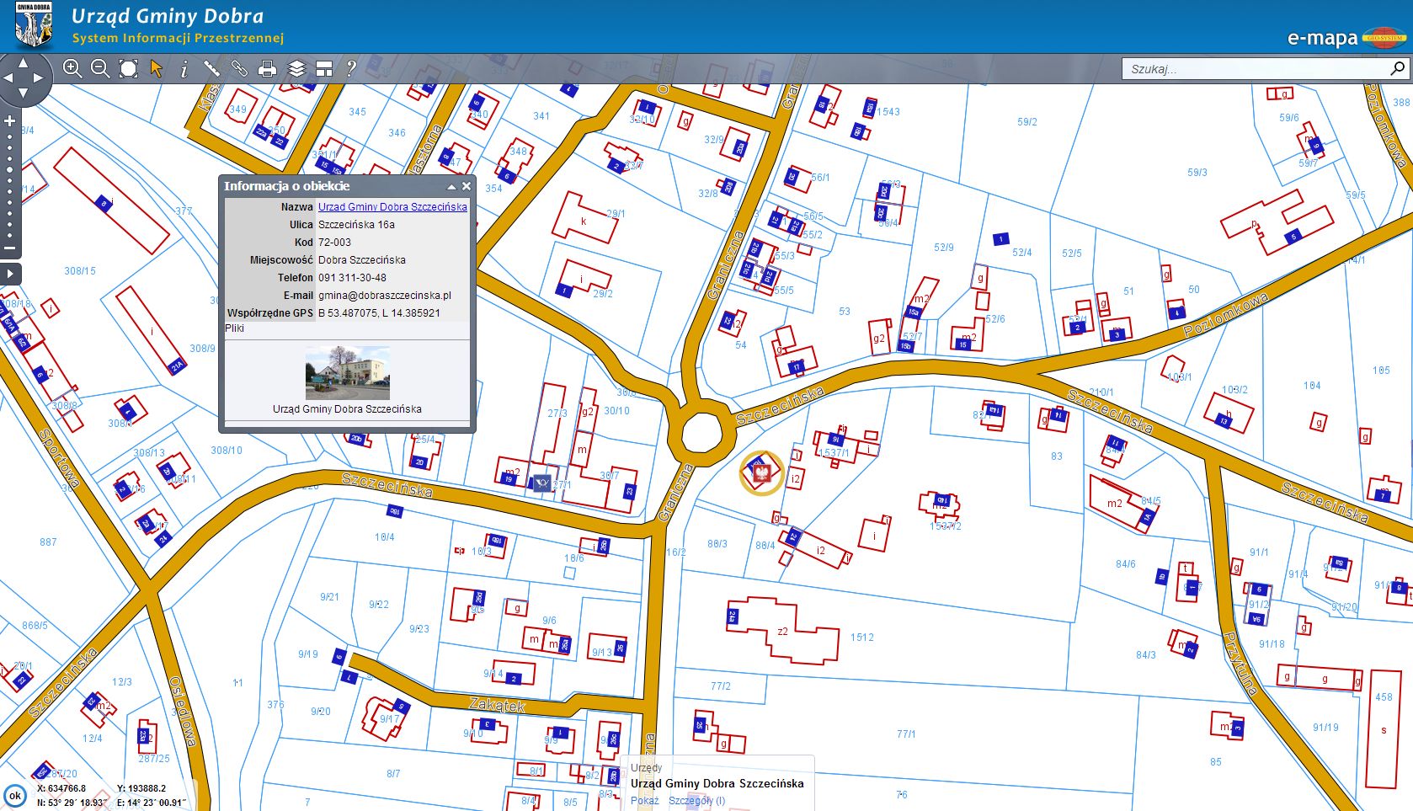Pan the map up with north arrow
The width and height of the screenshot is (1413, 811).
(x=23, y=62)
